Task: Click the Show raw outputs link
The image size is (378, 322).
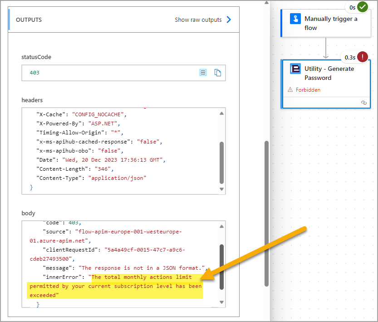Action: point(198,20)
